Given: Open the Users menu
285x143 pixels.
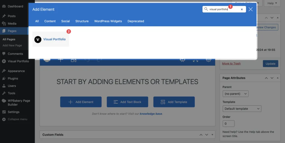Looking at the screenshot, I should [9, 86].
